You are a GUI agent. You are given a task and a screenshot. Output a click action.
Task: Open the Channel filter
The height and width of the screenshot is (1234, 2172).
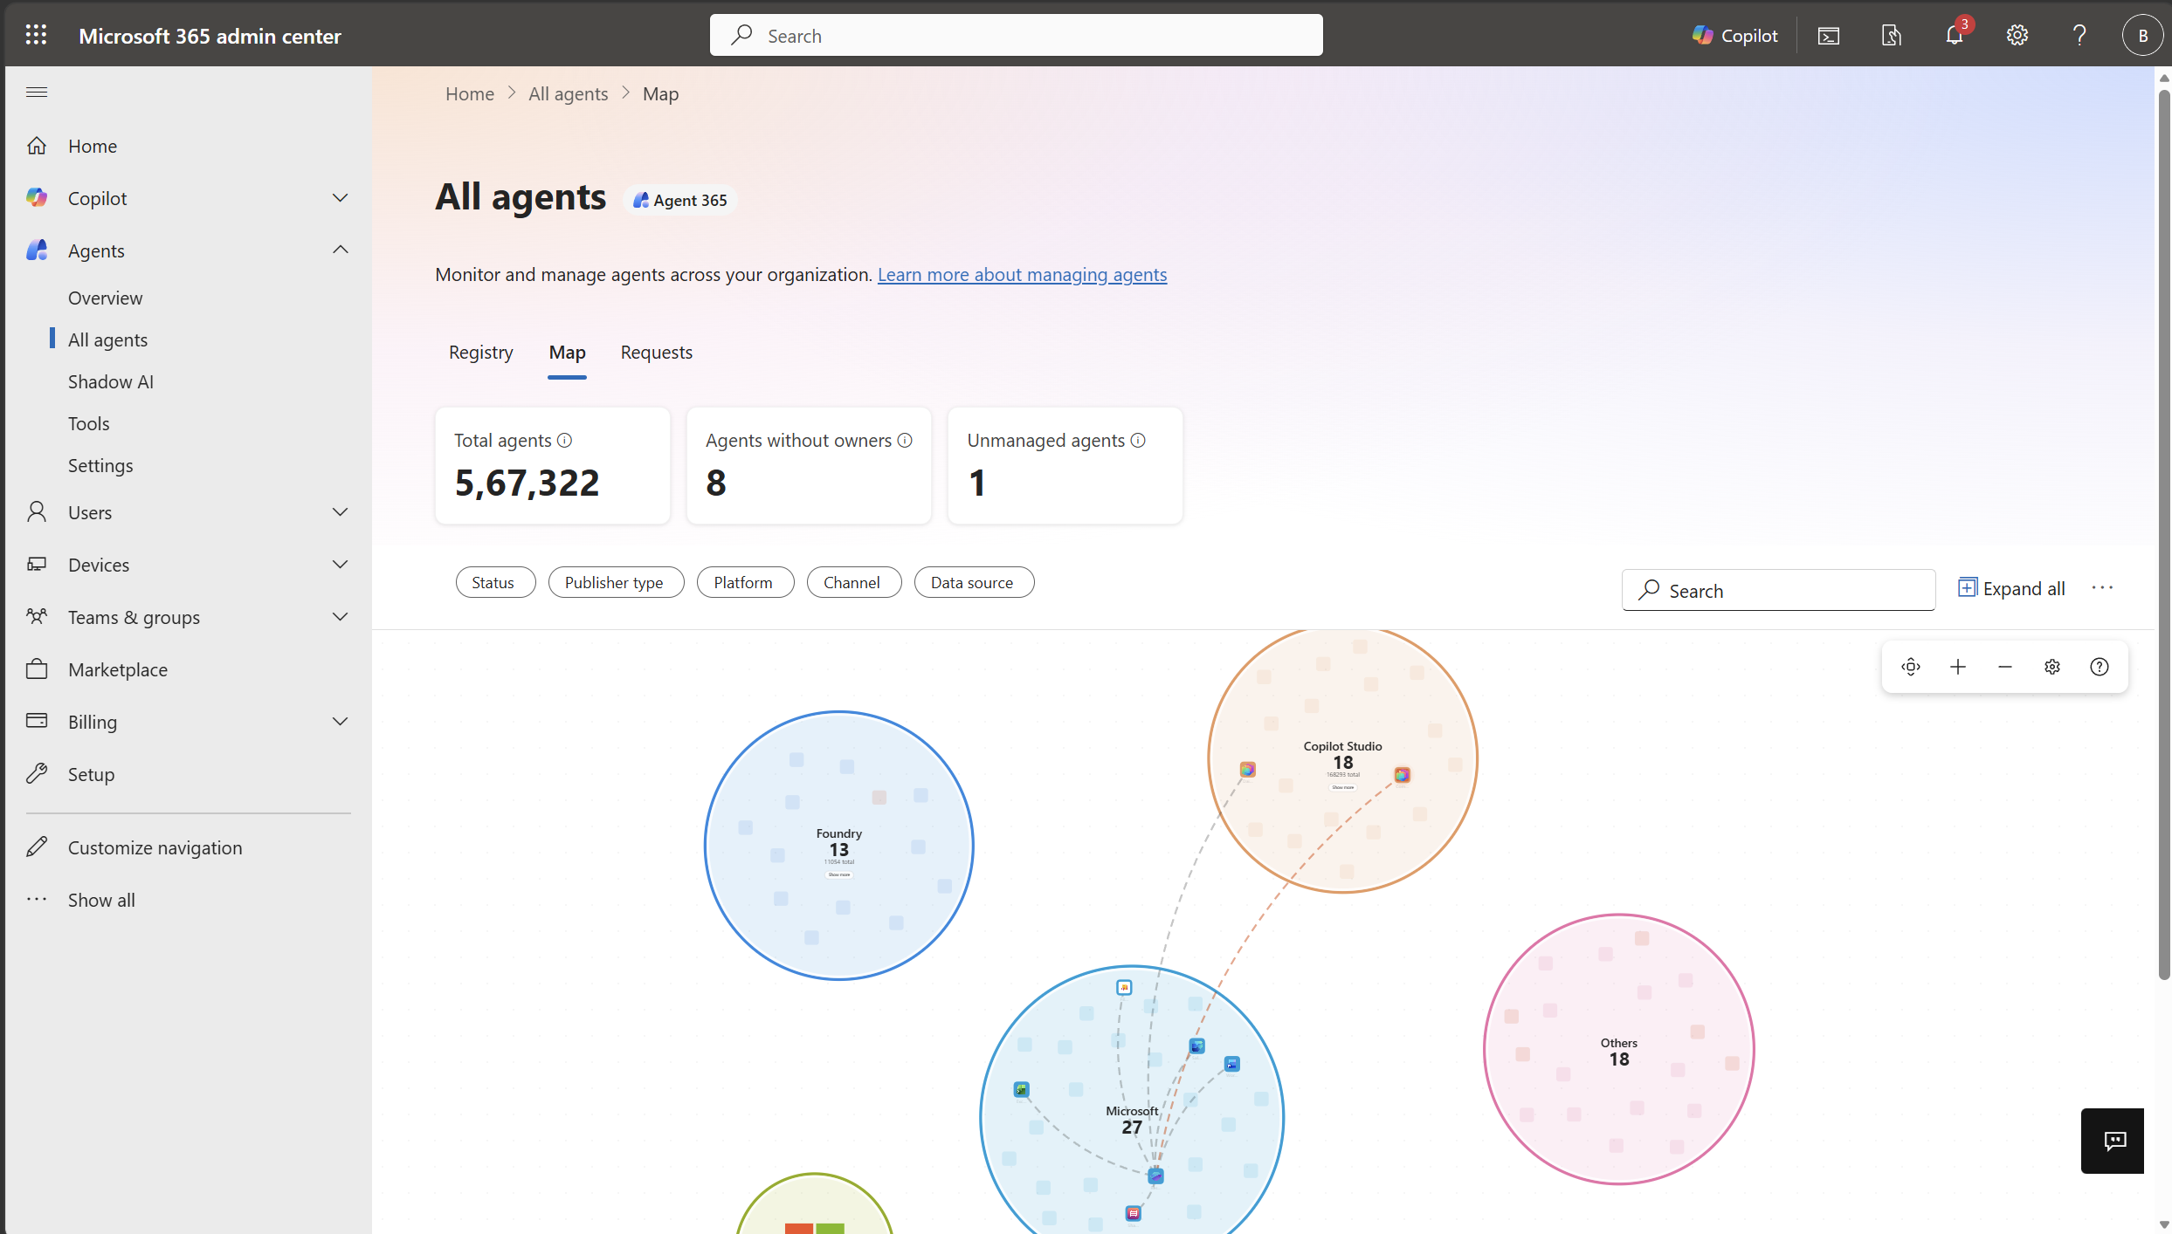pyautogui.click(x=853, y=582)
